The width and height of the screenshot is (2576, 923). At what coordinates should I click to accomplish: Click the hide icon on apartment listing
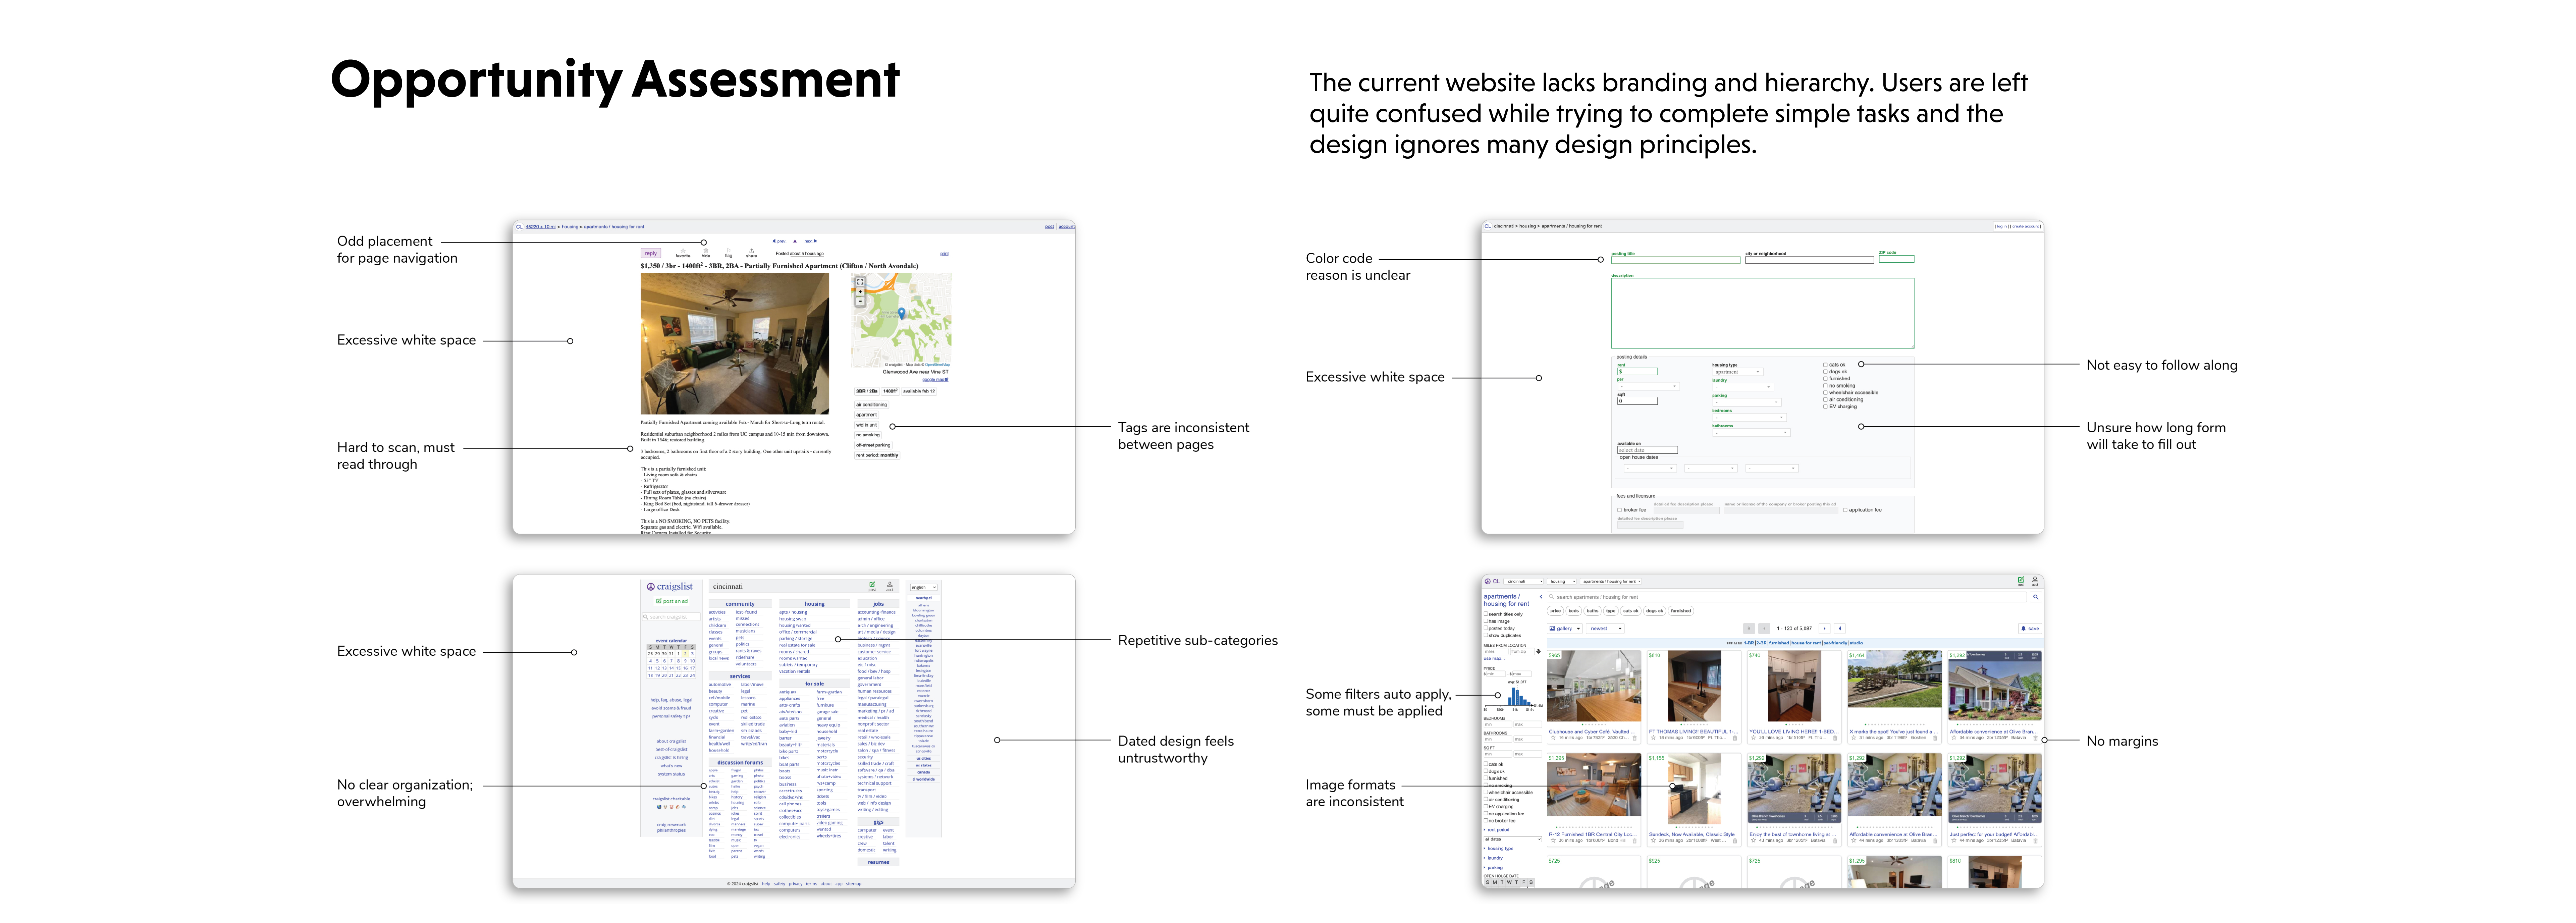[x=706, y=251]
